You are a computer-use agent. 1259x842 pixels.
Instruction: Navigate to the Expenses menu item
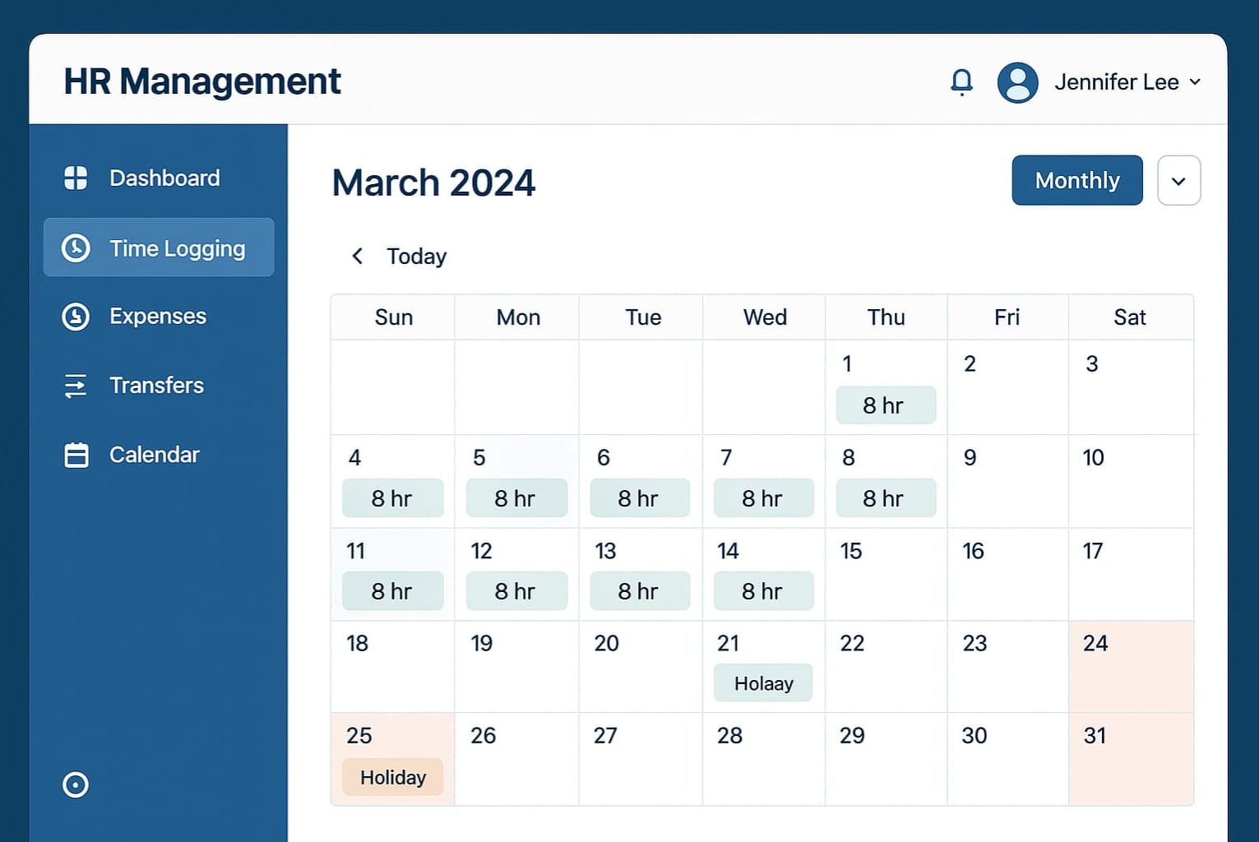[x=158, y=317]
